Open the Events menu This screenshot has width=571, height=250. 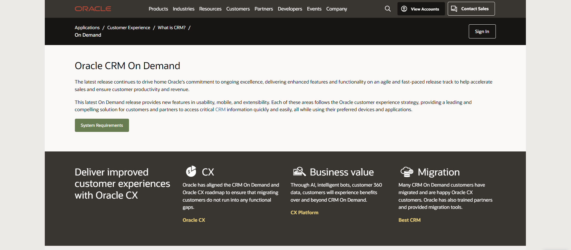(314, 9)
